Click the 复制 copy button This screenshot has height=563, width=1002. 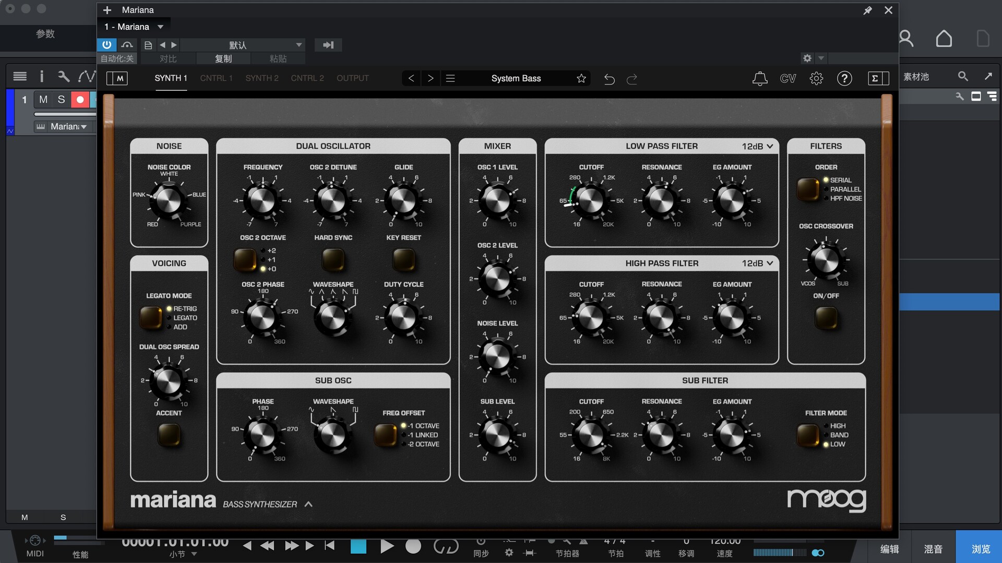(223, 59)
